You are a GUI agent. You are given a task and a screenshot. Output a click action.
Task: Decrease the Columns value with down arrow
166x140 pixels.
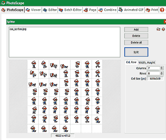pyautogui.click(x=162, y=69)
